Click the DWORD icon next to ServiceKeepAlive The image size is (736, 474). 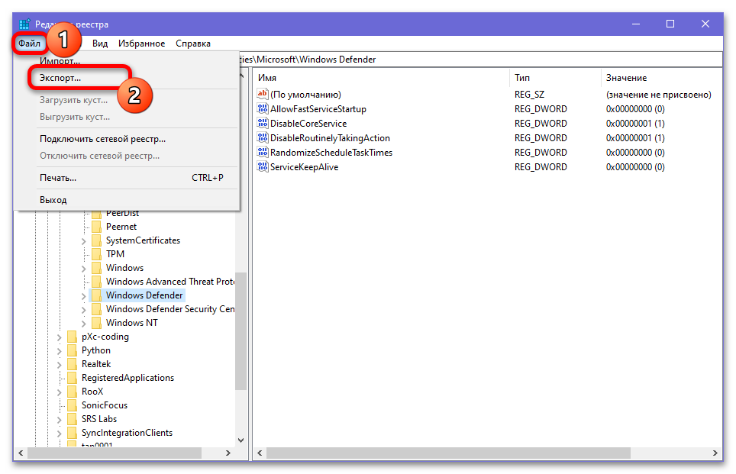[263, 167]
